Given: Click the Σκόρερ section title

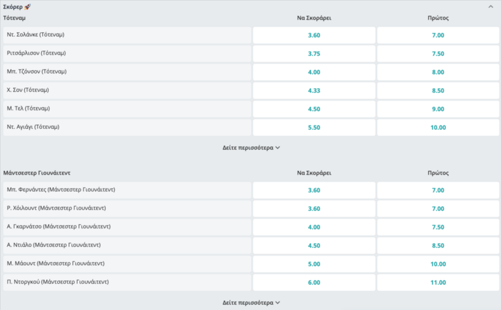Looking at the screenshot, I should coord(12,7).
